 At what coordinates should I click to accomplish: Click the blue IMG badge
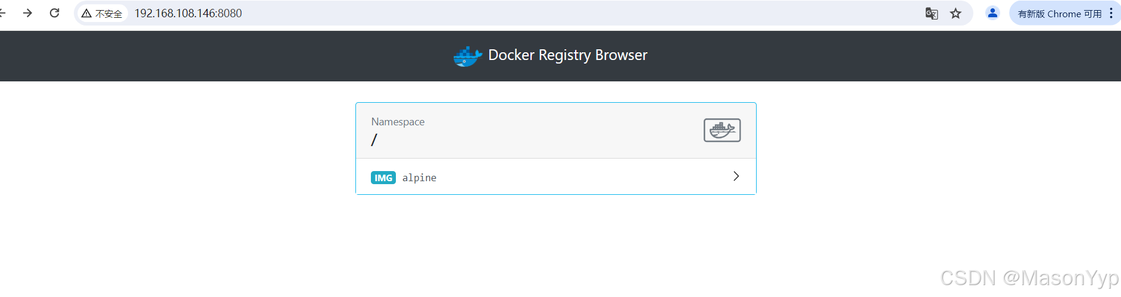coord(383,178)
